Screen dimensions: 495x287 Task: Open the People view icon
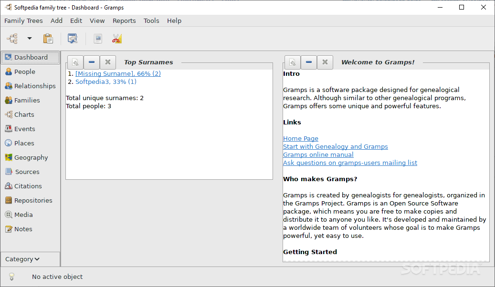[9, 72]
